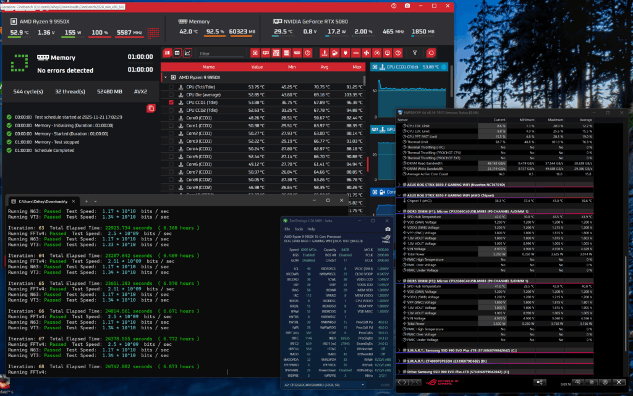This screenshot has width=633, height=396.
Task: Enable the Core3 (CCD1) checkbox
Action: [171, 141]
